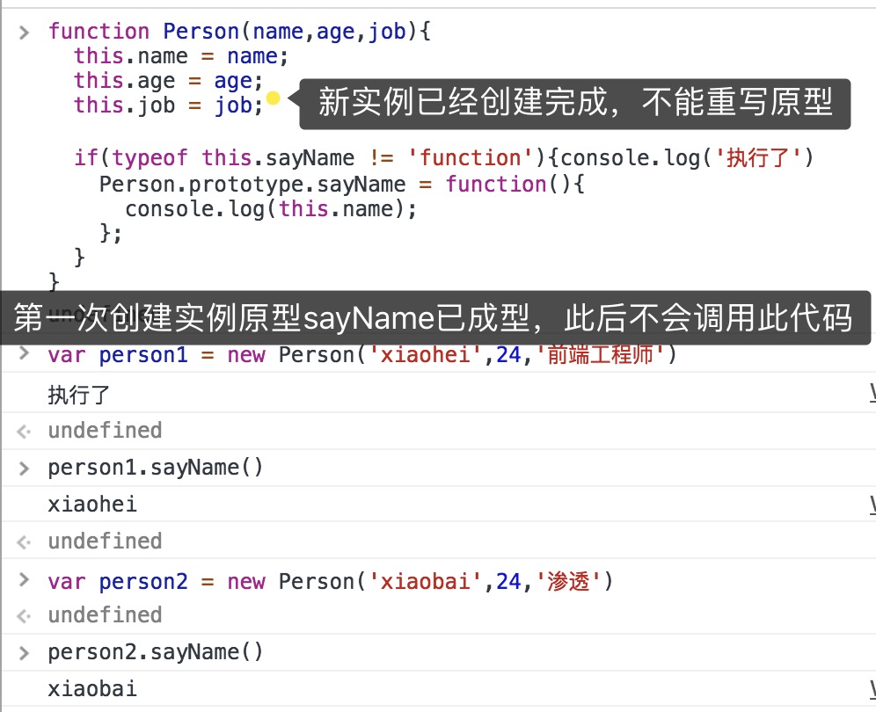Click the input chevron beside var person2

(25, 582)
